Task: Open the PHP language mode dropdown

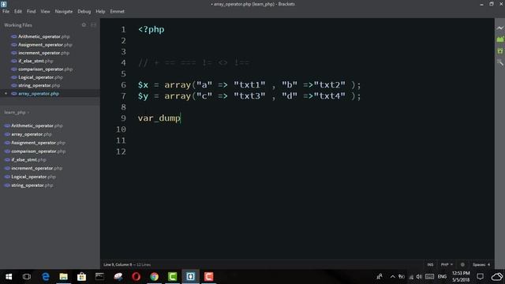Action: [447, 265]
